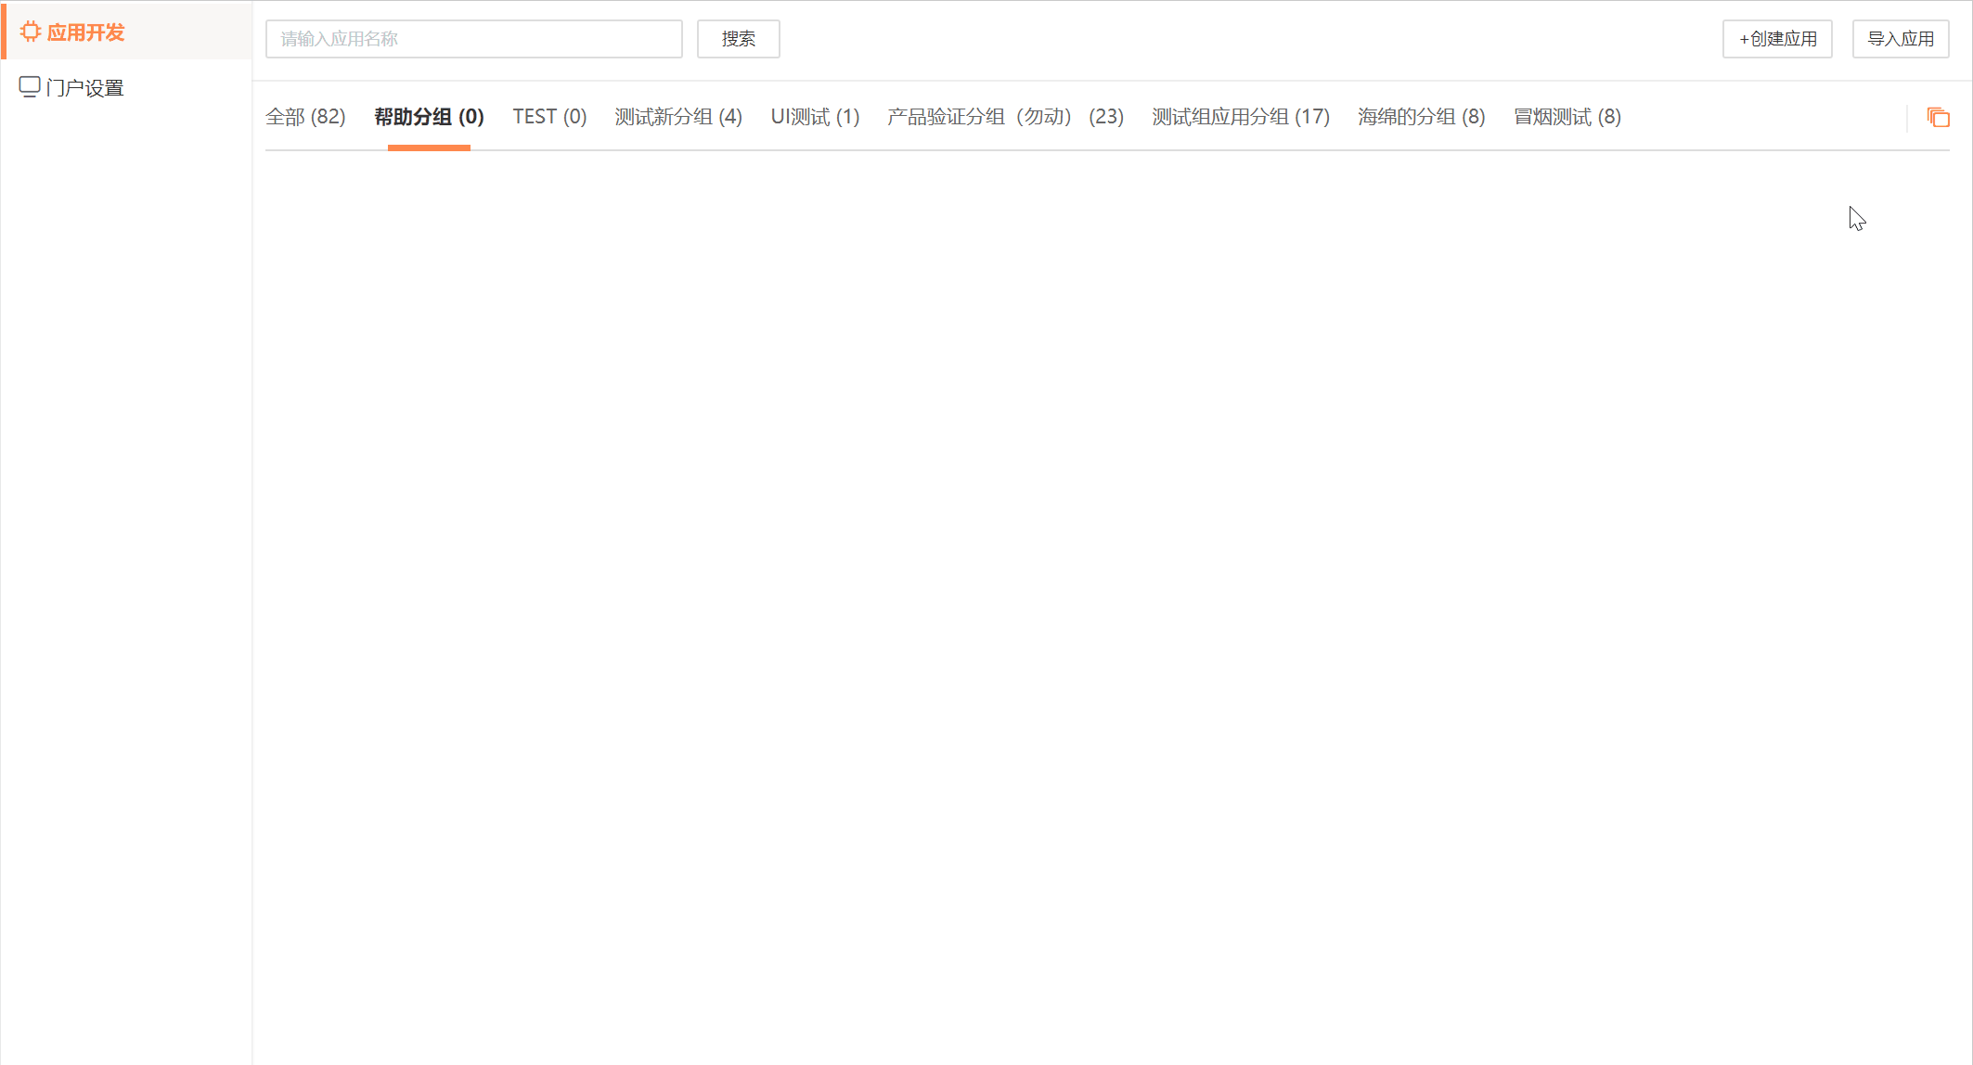
Task: Click the orange group management icon
Action: [x=1938, y=117]
